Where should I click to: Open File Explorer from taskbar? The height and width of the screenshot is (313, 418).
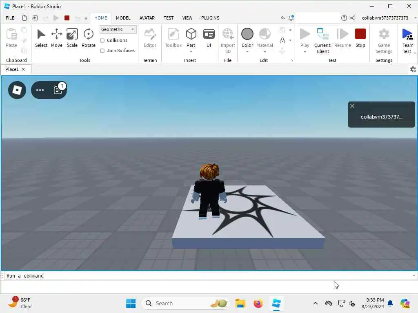240,303
